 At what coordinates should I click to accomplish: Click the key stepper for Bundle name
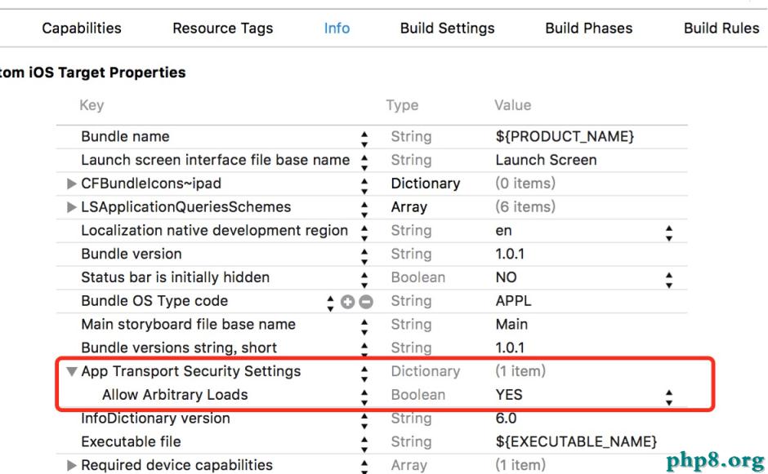(x=364, y=137)
